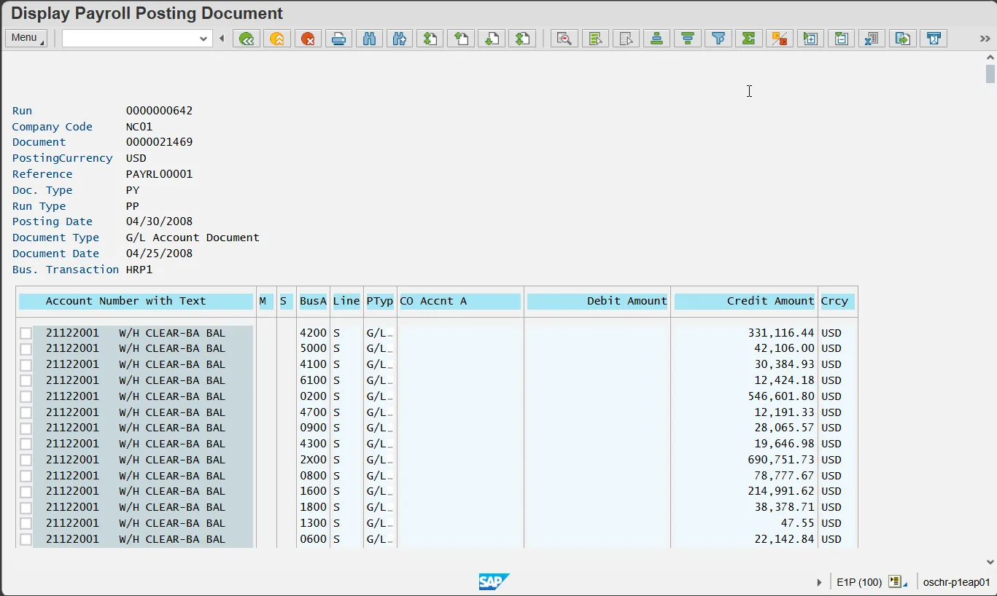The image size is (997, 596).
Task: Click the Find binoculars icon
Action: (369, 39)
